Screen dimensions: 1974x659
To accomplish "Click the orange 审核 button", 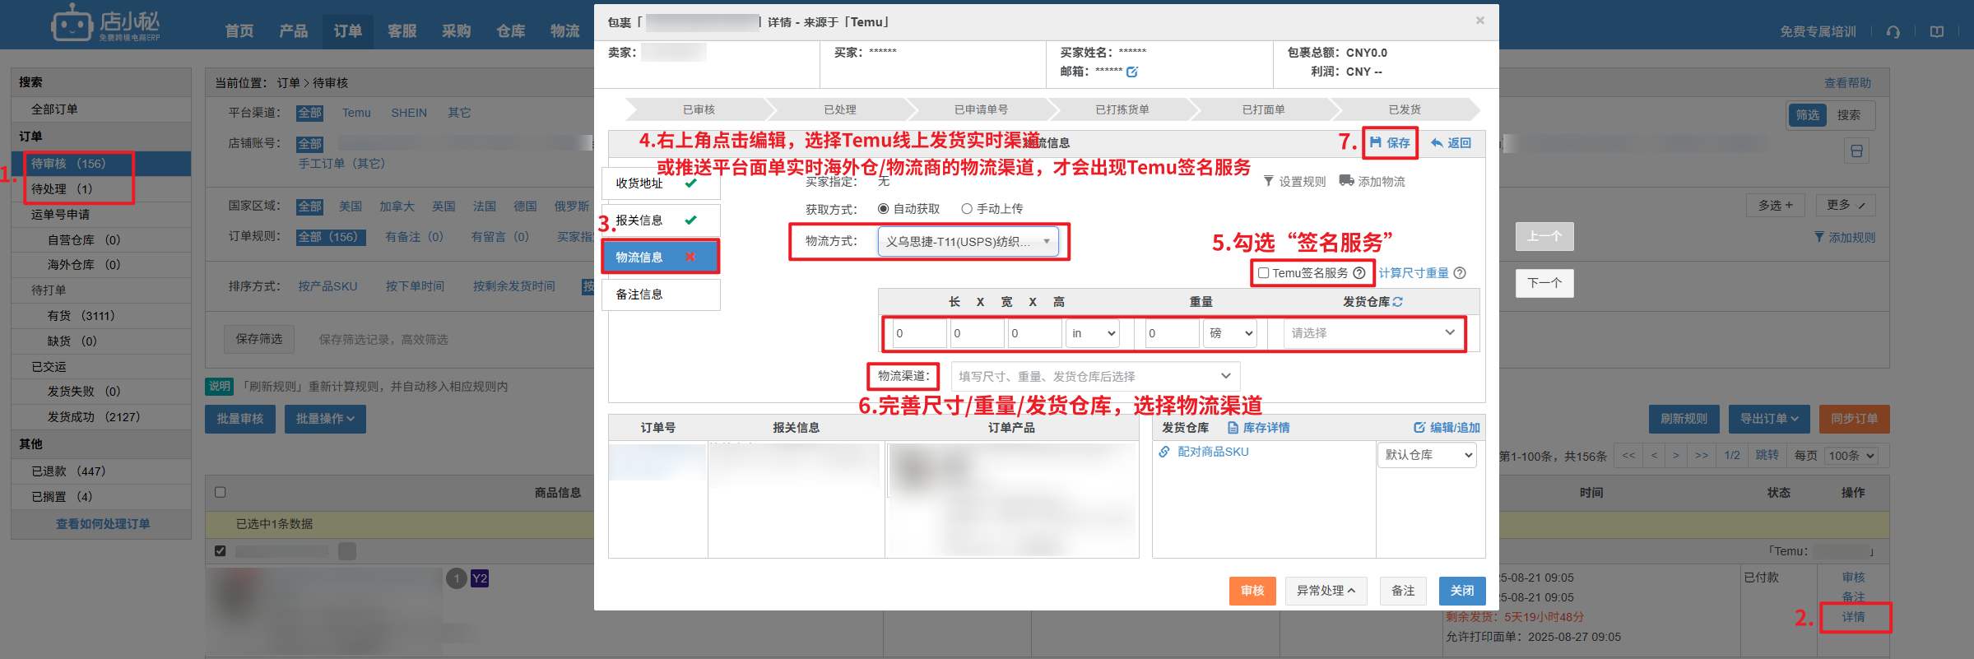I will pyautogui.click(x=1252, y=591).
